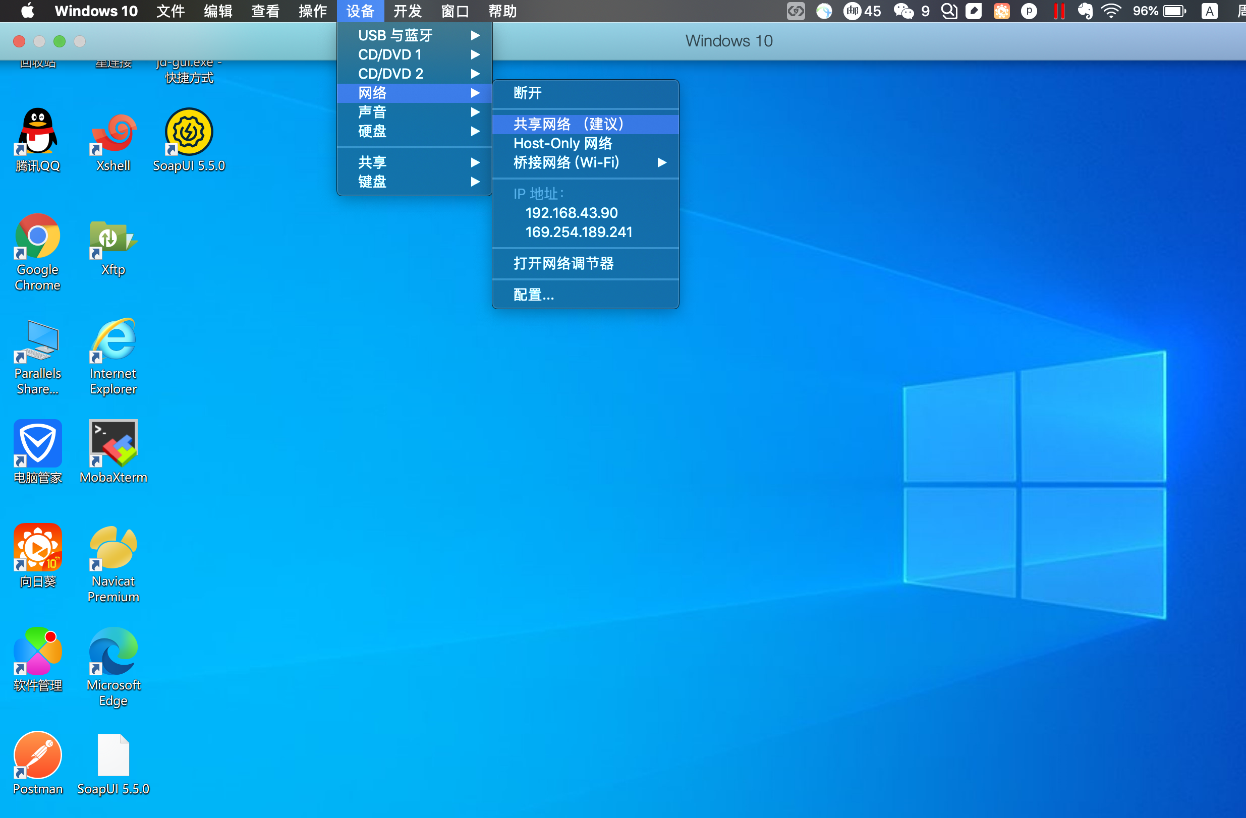Open SoapUI 5.5.0 yellow gear shortcut
1246x818 pixels.
[x=189, y=140]
